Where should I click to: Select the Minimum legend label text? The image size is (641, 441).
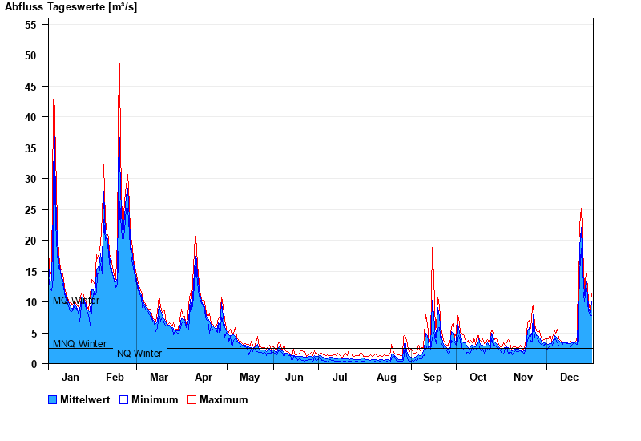point(155,400)
